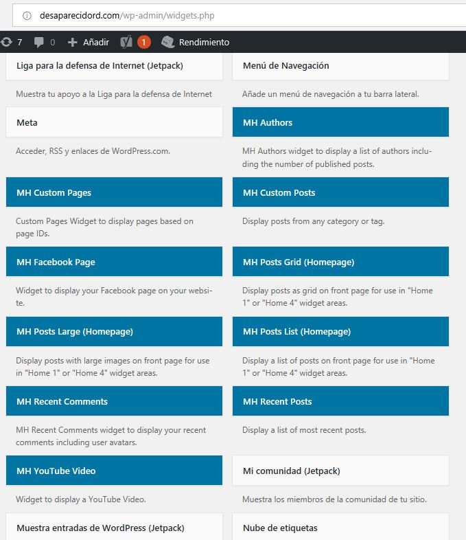Click description 'Display posts from any category or tag.'
The width and height of the screenshot is (466, 540).
314,221
